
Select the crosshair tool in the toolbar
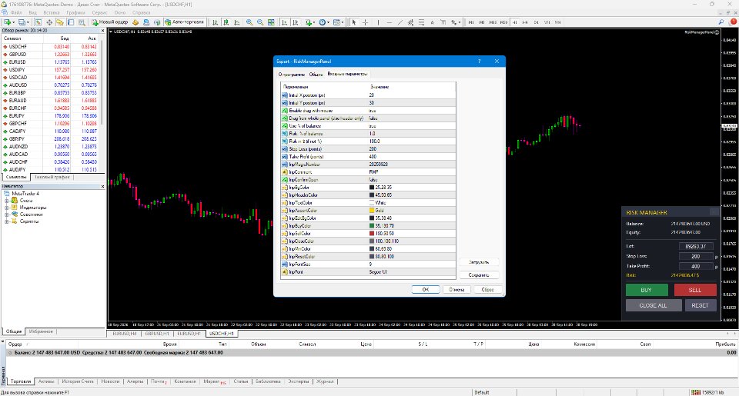coord(365,22)
